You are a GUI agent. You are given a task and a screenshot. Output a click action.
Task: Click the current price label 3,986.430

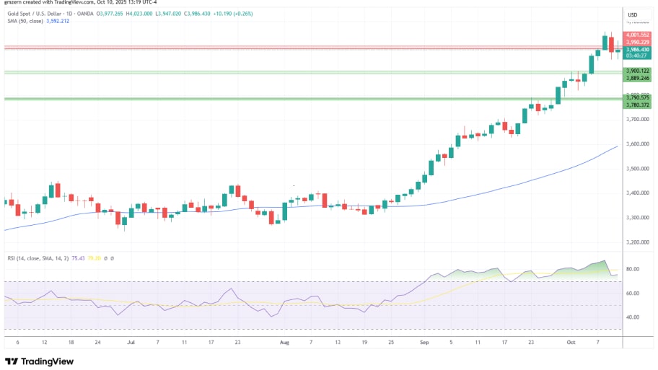(639, 49)
